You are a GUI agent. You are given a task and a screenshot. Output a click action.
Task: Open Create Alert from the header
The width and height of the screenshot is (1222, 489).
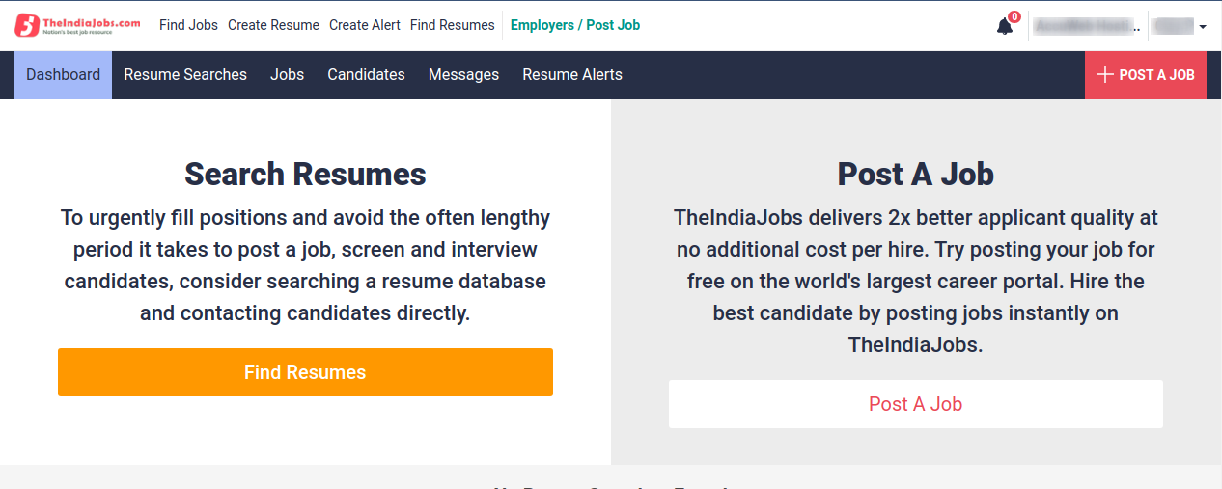tap(365, 25)
